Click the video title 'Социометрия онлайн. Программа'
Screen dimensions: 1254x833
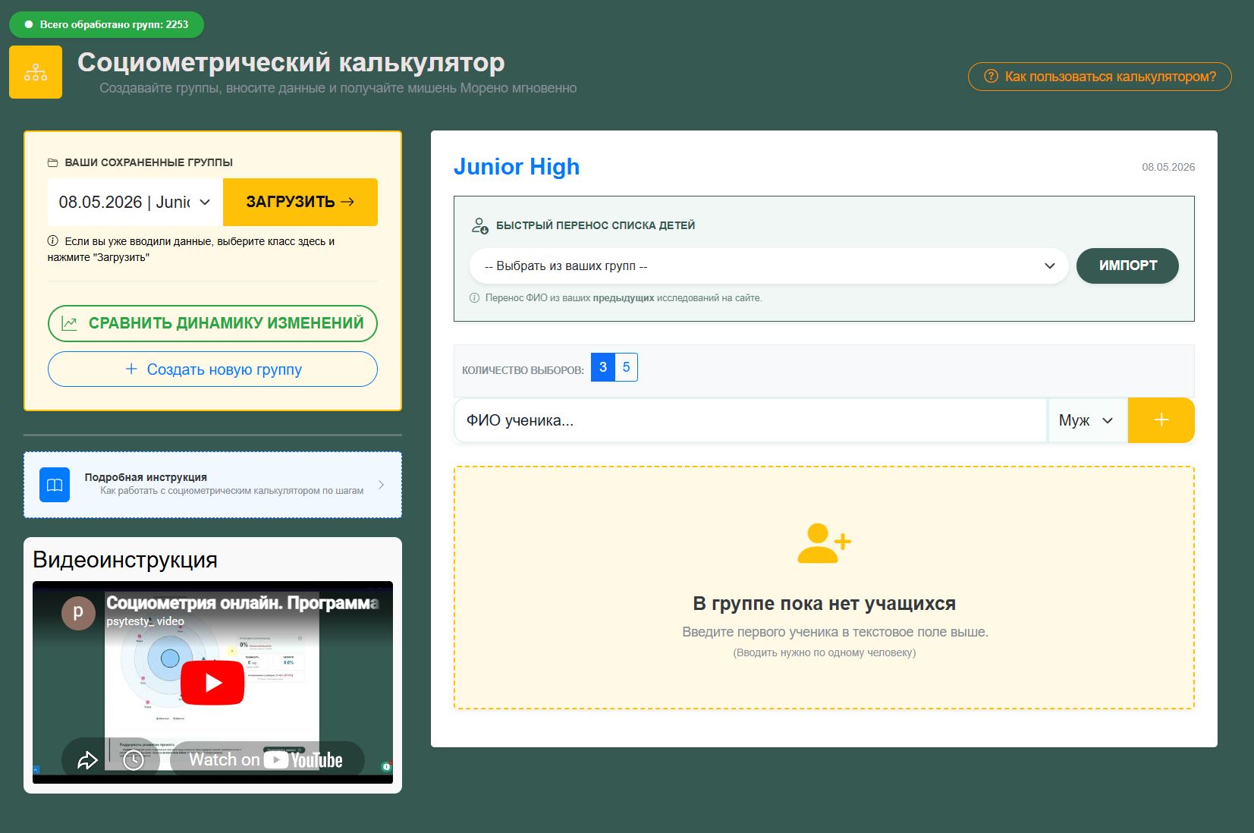click(x=242, y=602)
